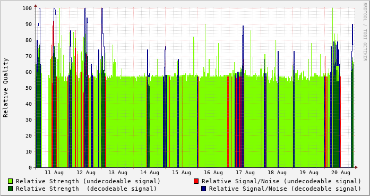Click the light green undecodeable strength legend swatch
Screen dimensions: 370x196
point(11,181)
